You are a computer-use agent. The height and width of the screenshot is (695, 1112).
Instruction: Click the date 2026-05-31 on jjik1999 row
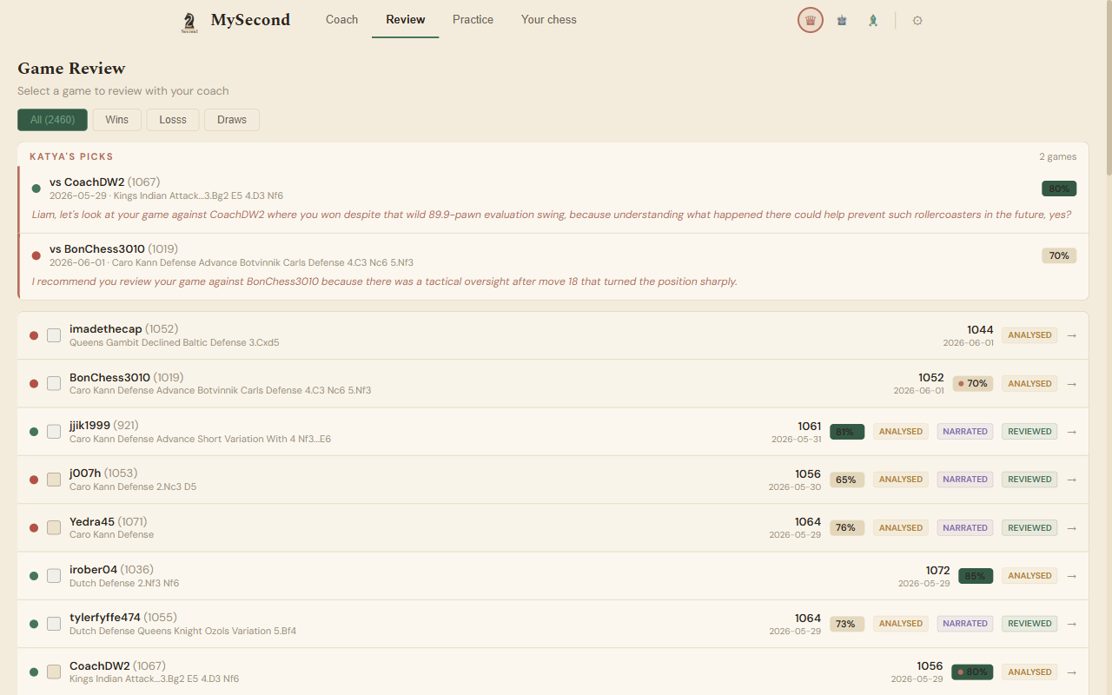click(x=796, y=440)
